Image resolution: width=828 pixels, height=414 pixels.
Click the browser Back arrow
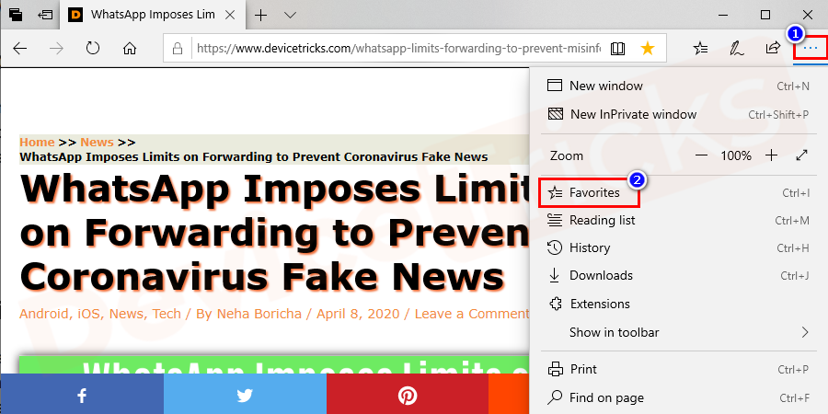pos(20,49)
